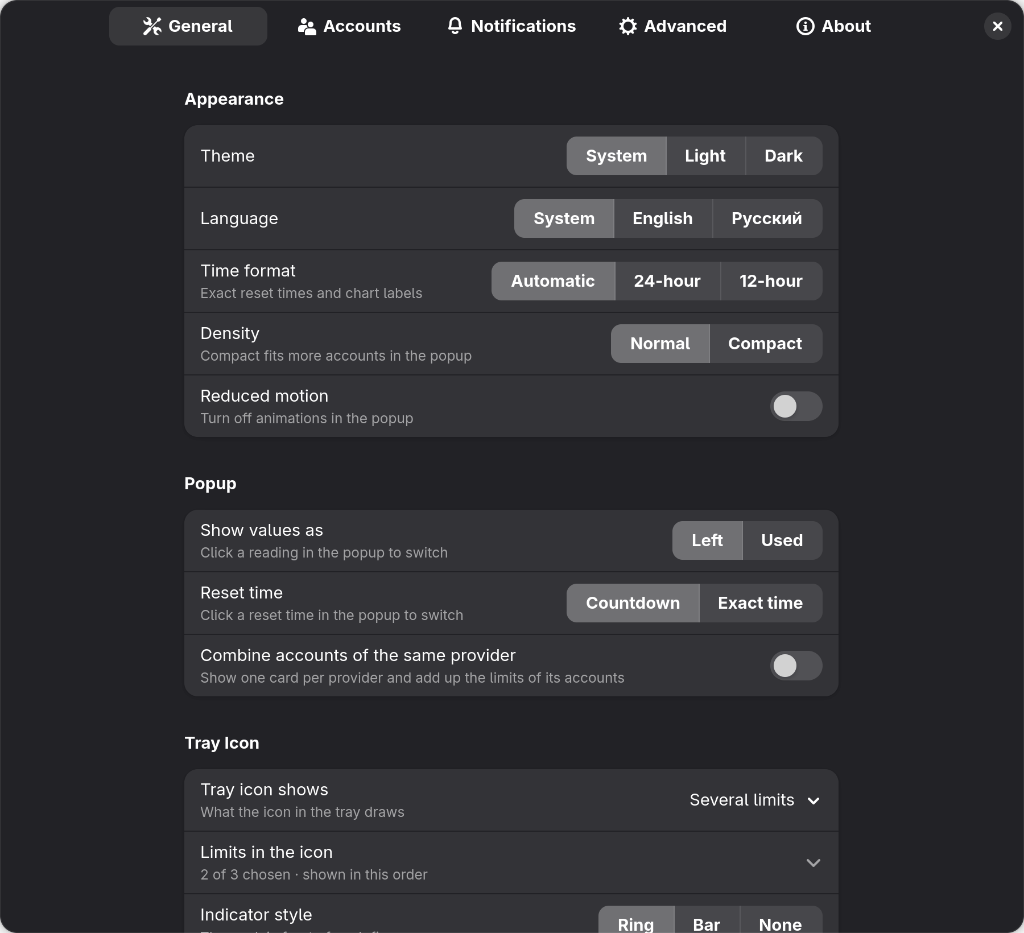The height and width of the screenshot is (933, 1024).
Task: Open the Several limits dropdown
Action: [754, 800]
